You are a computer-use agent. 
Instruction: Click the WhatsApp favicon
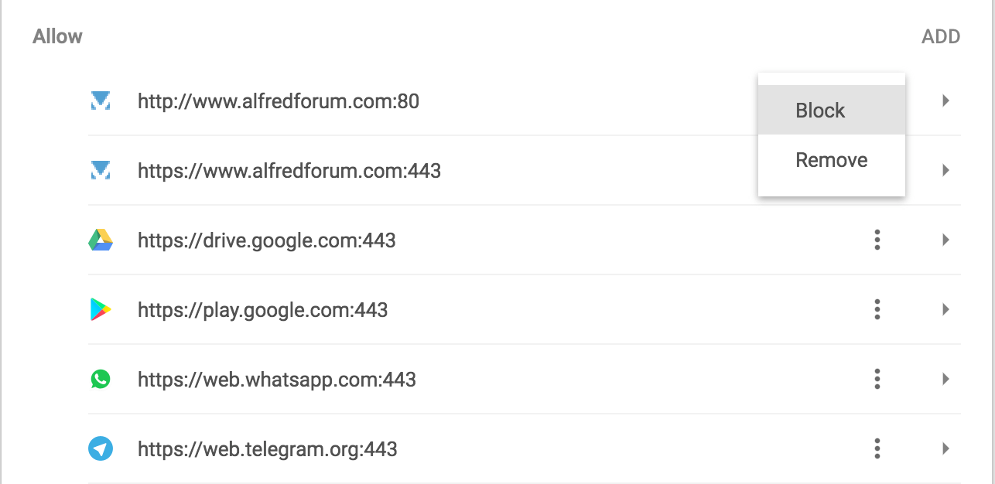pyautogui.click(x=101, y=380)
